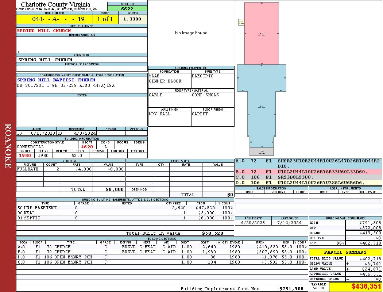Screen dimensions: 383x292
Task: Click the red H SQFT value 4620
Action: 87,147
